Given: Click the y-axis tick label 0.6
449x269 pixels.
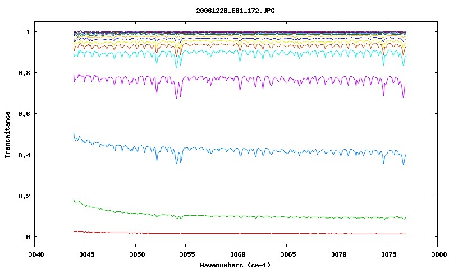Looking at the screenshot, I should [x=24, y=114].
